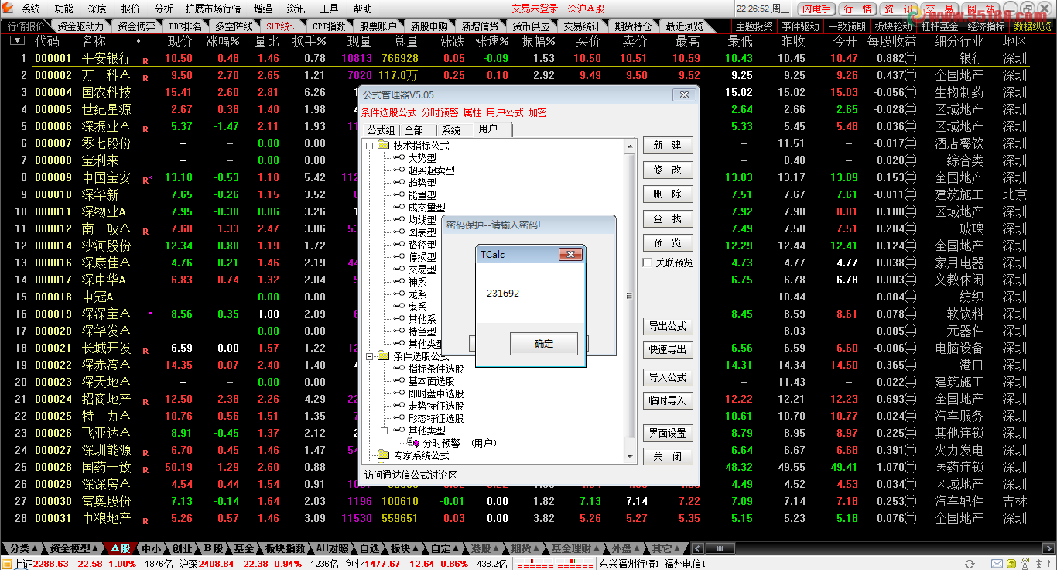
Task: Close the TCalc message box
Action: point(570,254)
